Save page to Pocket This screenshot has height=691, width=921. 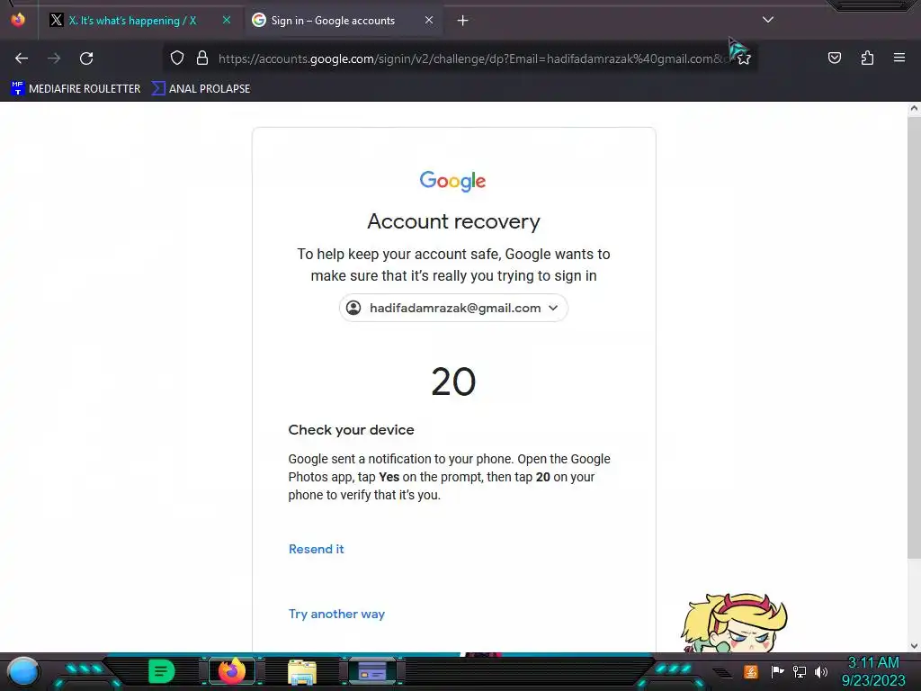click(834, 58)
